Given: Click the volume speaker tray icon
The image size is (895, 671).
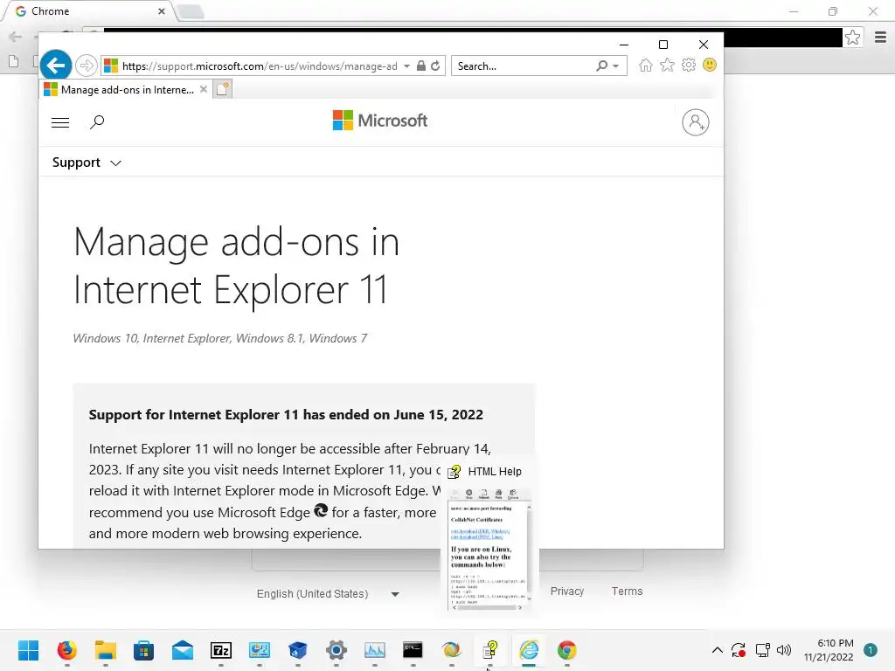Looking at the screenshot, I should tap(784, 650).
